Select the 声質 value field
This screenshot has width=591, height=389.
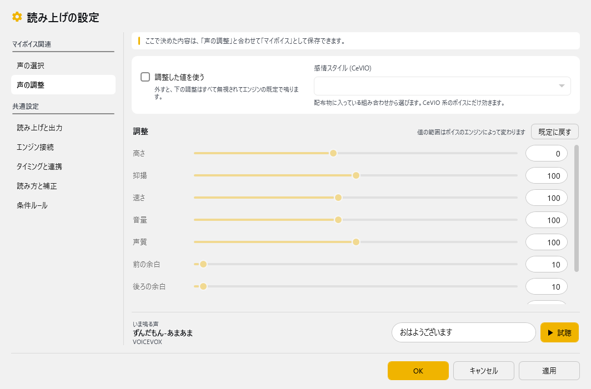point(546,242)
